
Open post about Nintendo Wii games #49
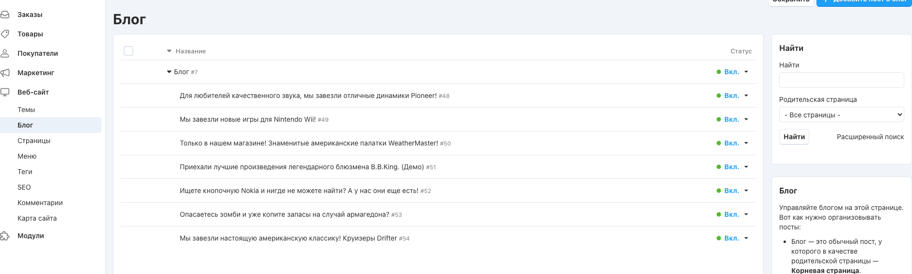tap(248, 119)
